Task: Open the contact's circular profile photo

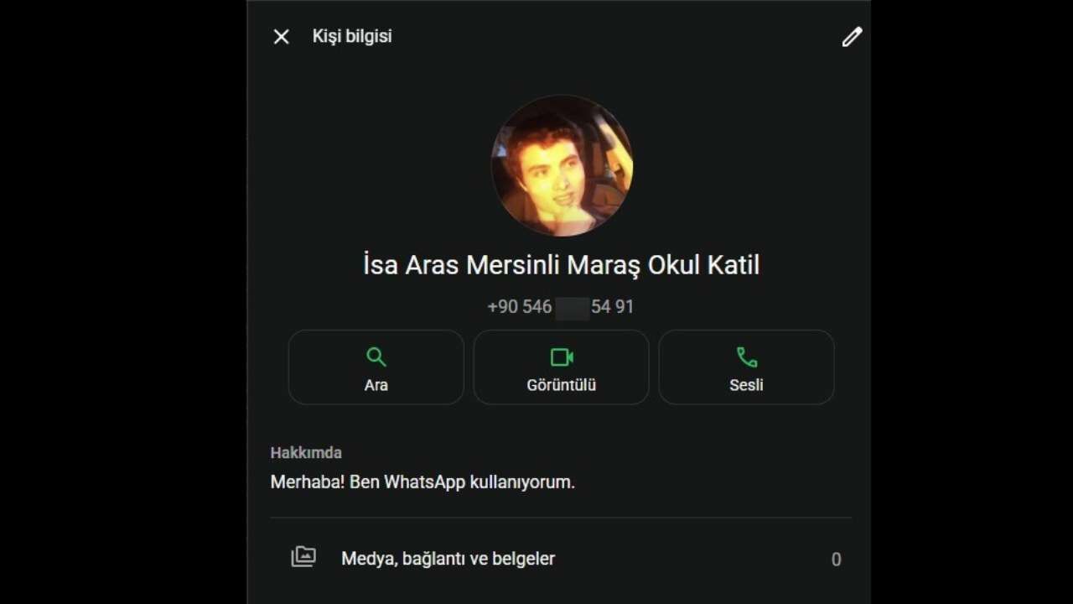Action: [562, 165]
